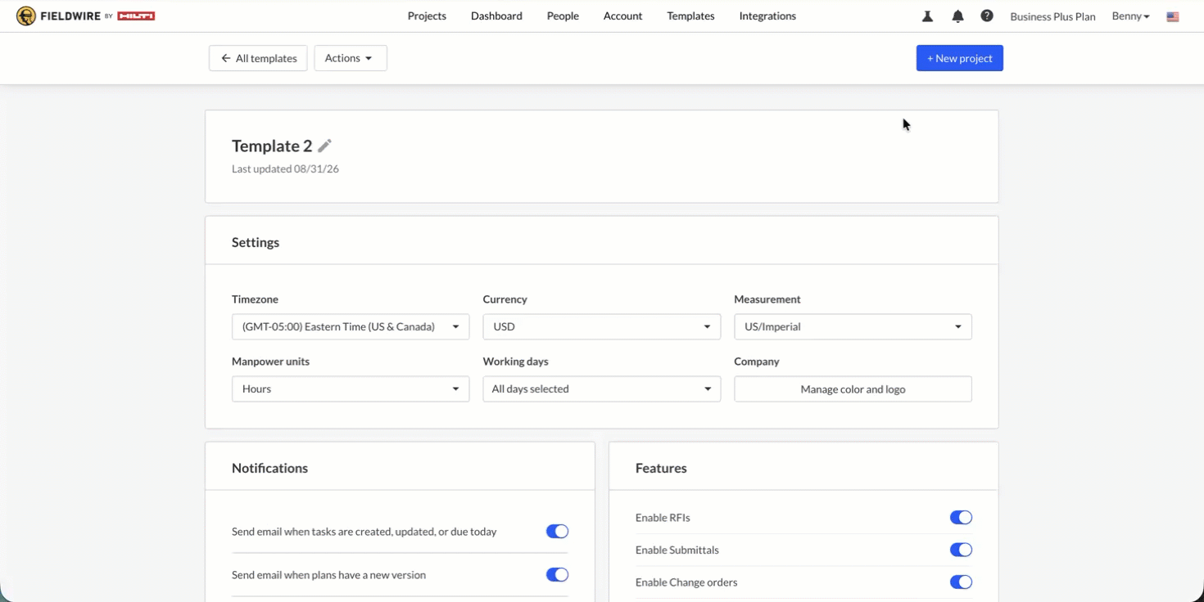Expand the Actions dropdown menu
Image resolution: width=1204 pixels, height=602 pixels.
(350, 58)
